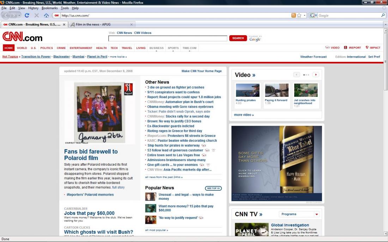Open the Tools menu
This screenshot has width=388, height=242.
tap(65, 8)
